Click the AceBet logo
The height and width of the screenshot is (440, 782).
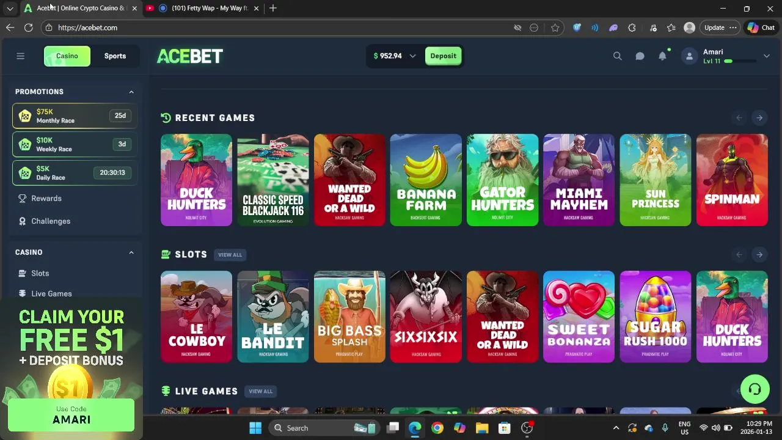point(190,56)
